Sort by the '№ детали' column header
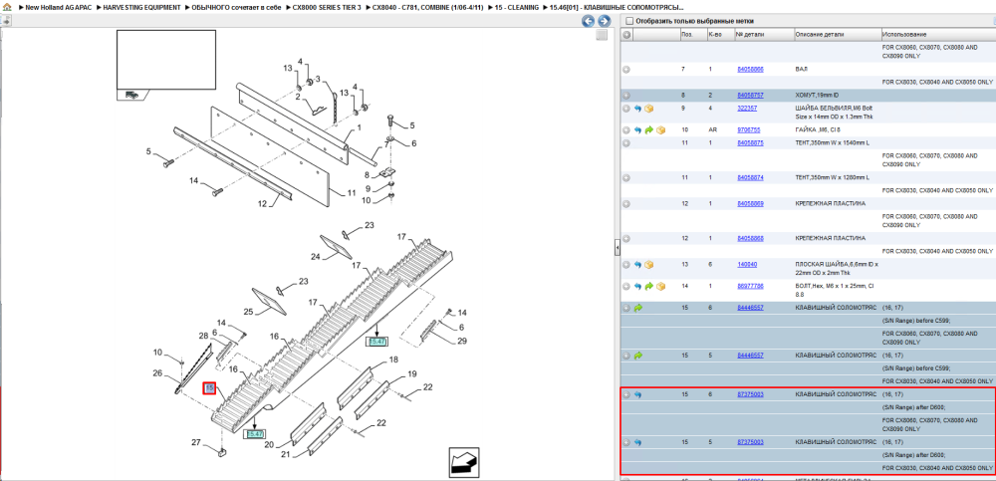This screenshot has width=996, height=481. (x=763, y=34)
